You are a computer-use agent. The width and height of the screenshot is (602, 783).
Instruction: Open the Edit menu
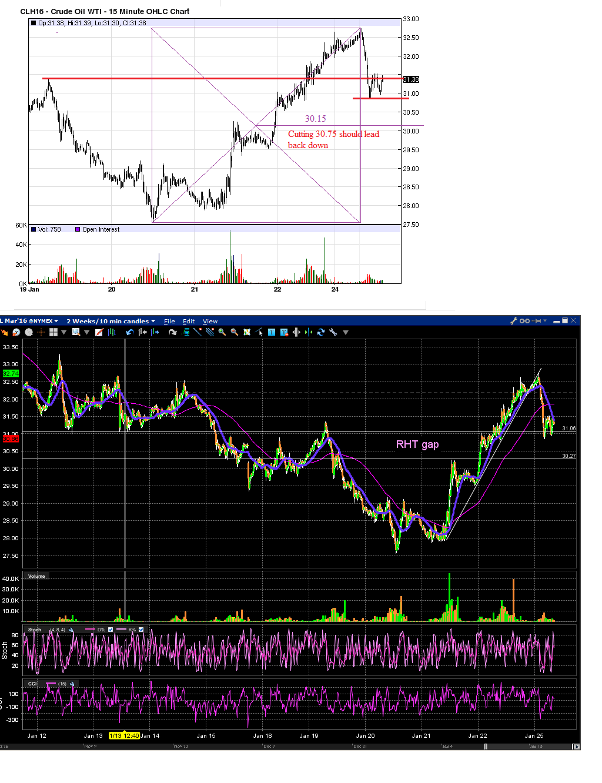click(189, 321)
